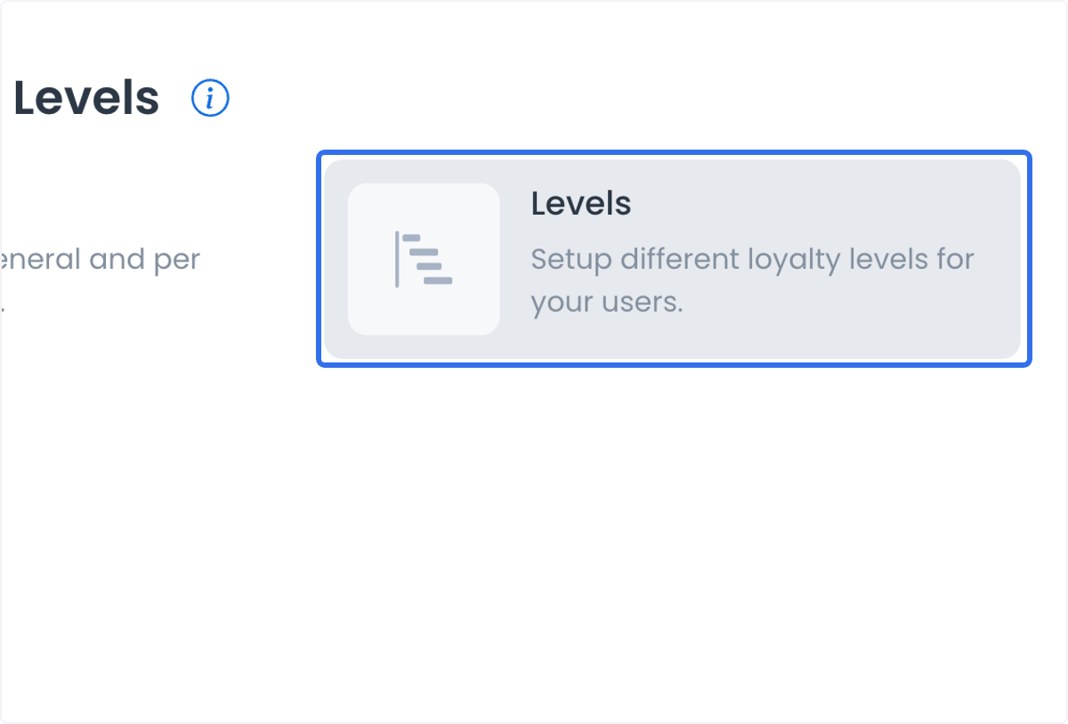Click the white icon tile in the Levels card
This screenshot has height=724, width=1068.
[x=424, y=259]
